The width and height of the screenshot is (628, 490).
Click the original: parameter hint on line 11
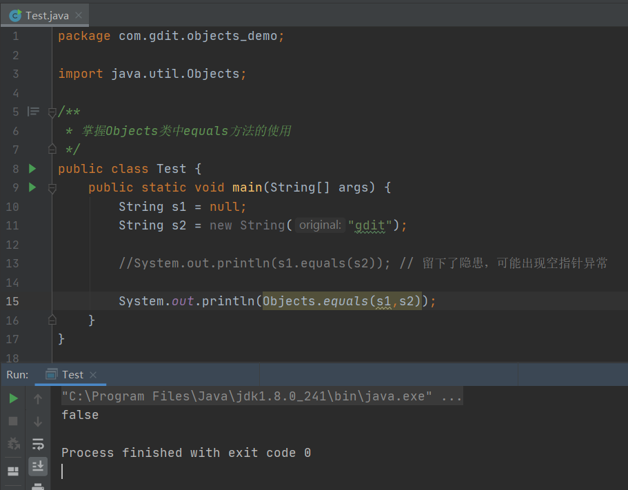pyautogui.click(x=319, y=225)
